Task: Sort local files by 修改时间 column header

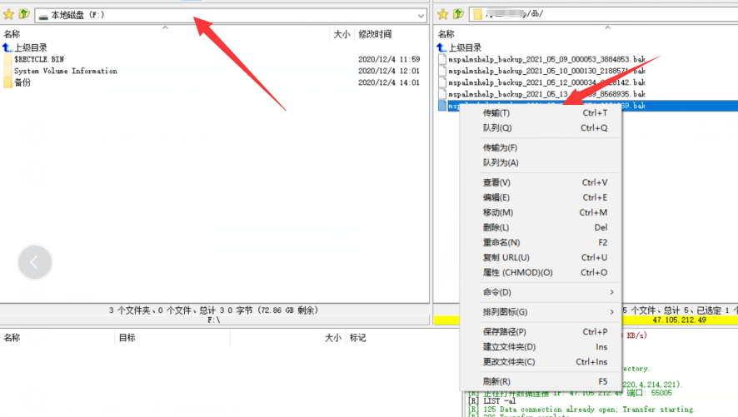Action: 375,35
